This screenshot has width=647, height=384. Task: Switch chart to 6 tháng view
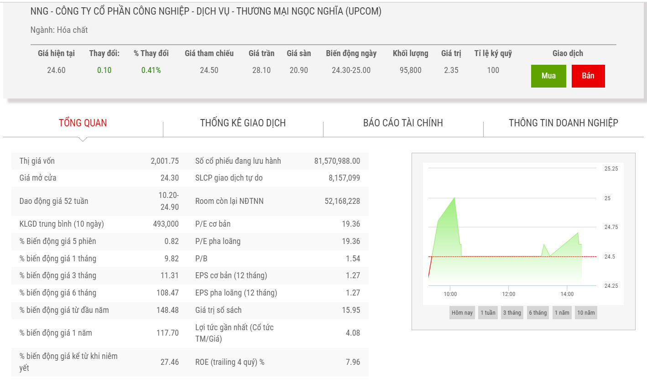click(x=537, y=313)
